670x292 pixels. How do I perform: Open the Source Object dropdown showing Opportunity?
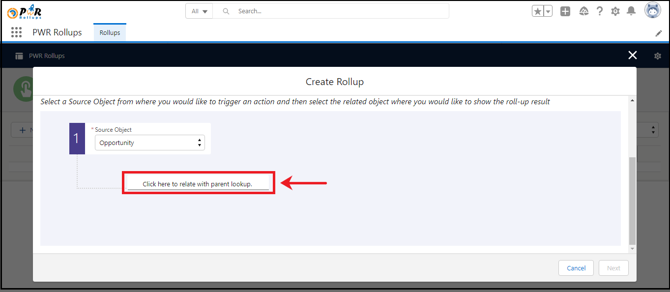point(149,143)
